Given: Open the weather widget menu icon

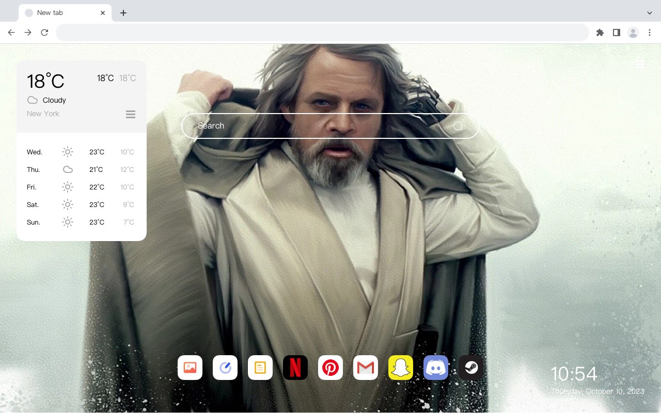Looking at the screenshot, I should (x=131, y=114).
